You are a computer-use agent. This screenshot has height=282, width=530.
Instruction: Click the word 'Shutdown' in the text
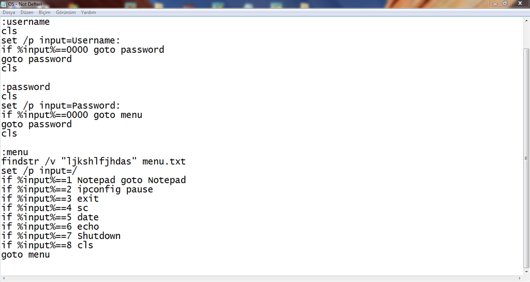click(99, 236)
